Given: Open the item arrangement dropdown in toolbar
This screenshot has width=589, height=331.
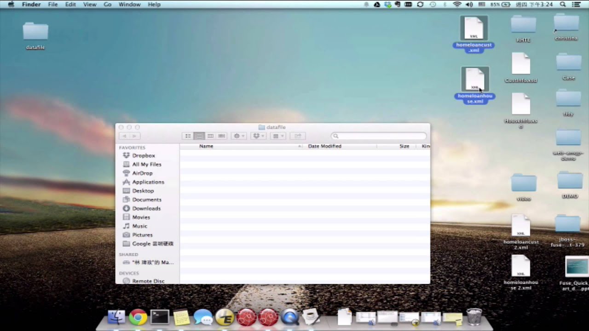Looking at the screenshot, I should pos(278,136).
